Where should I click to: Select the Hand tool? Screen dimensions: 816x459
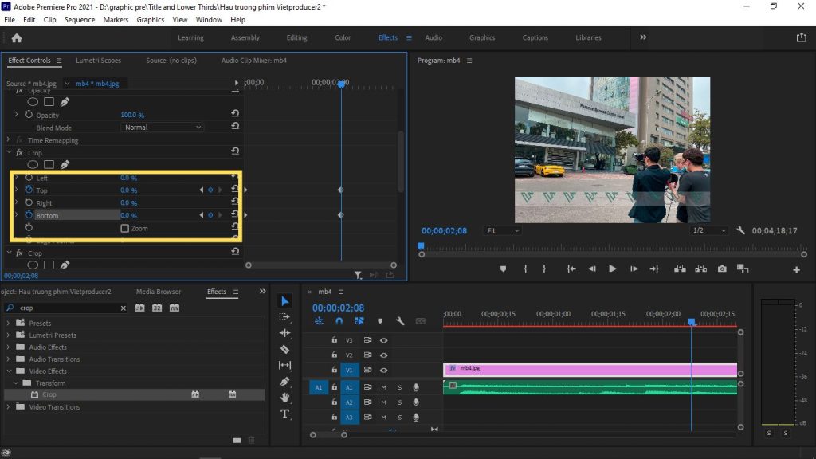[285, 398]
